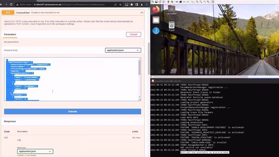
Task: Go back in the browser
Action: (x=1, y=4)
